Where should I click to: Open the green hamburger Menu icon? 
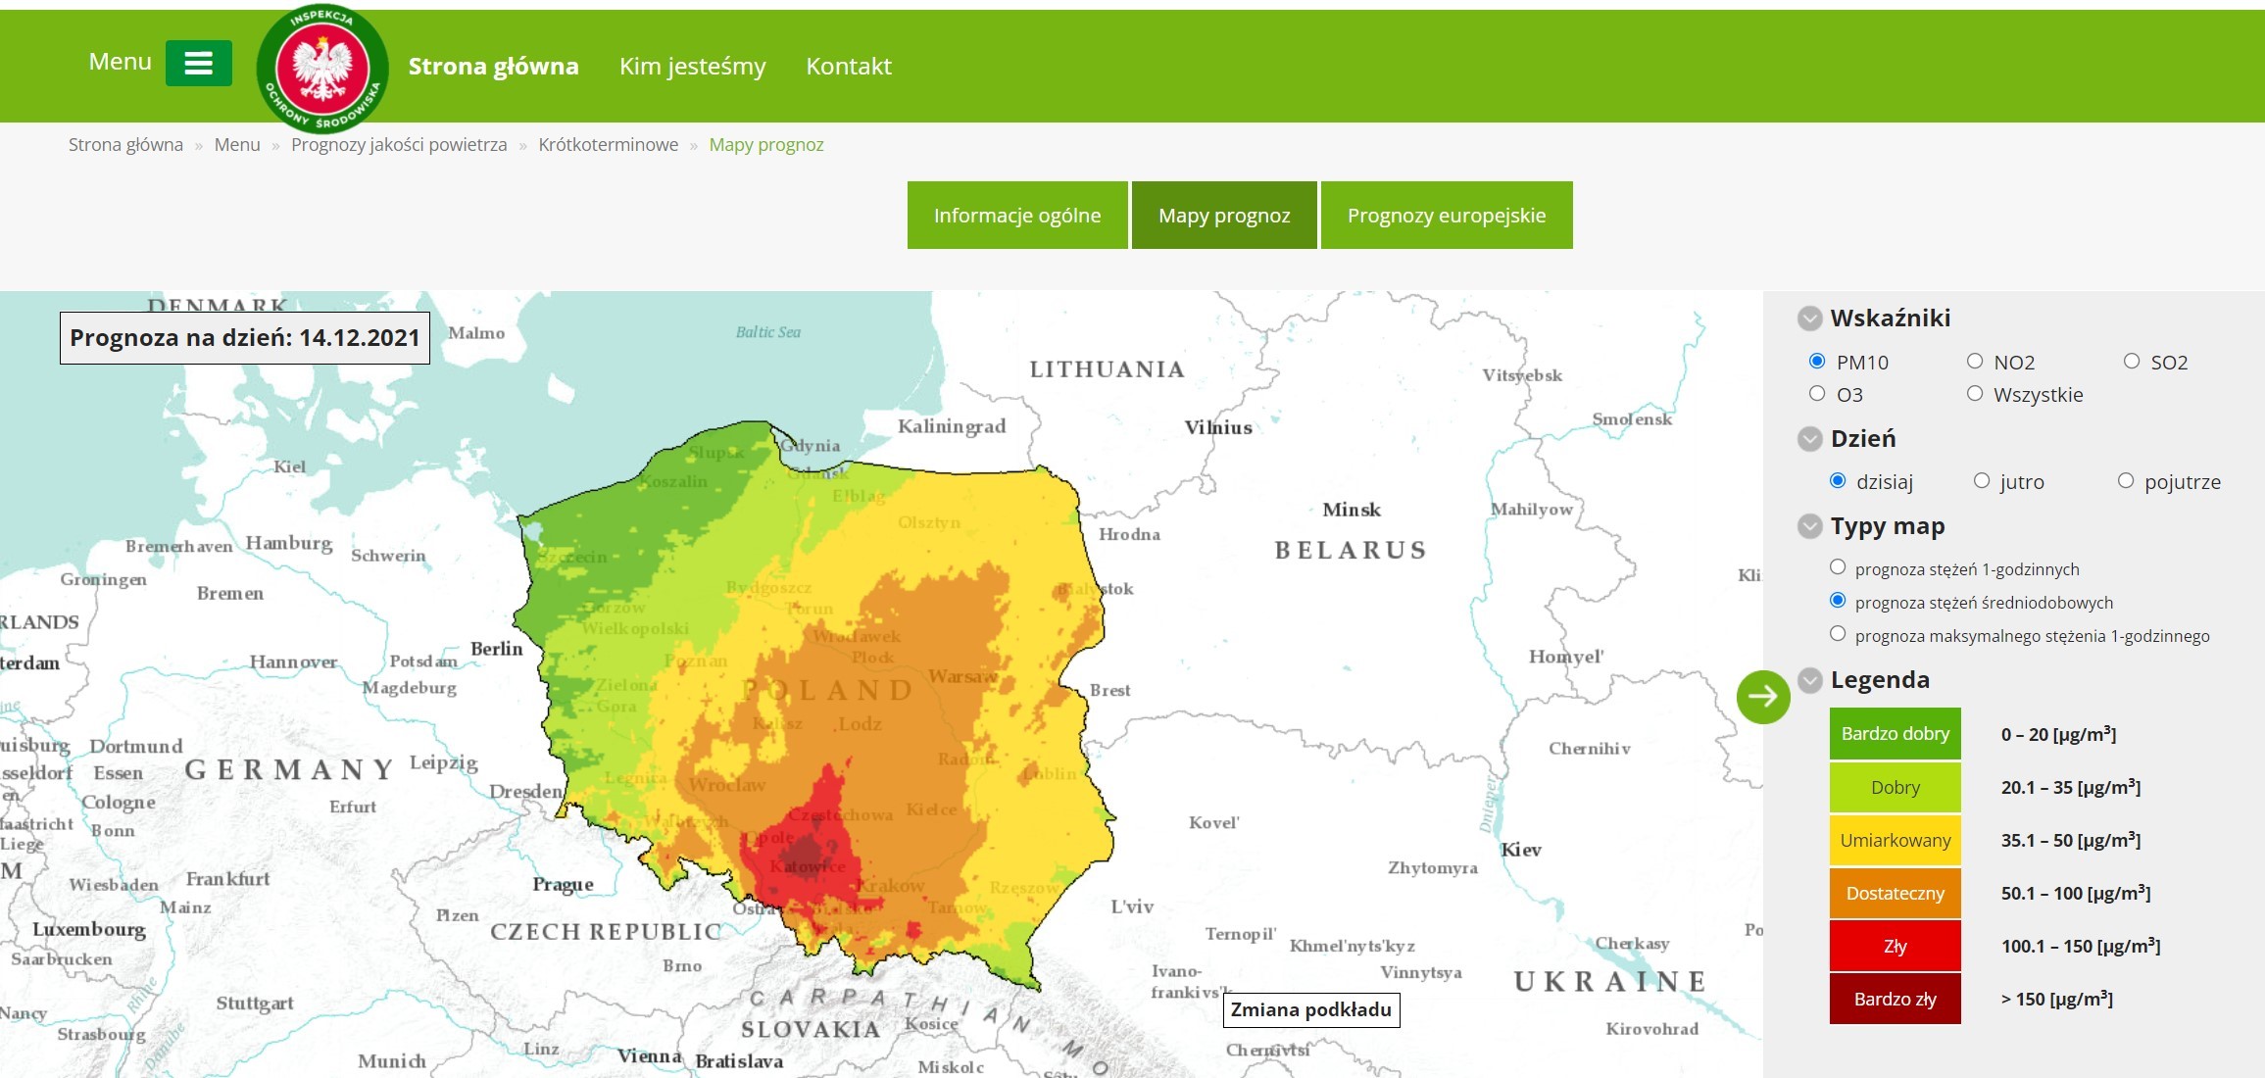click(198, 64)
